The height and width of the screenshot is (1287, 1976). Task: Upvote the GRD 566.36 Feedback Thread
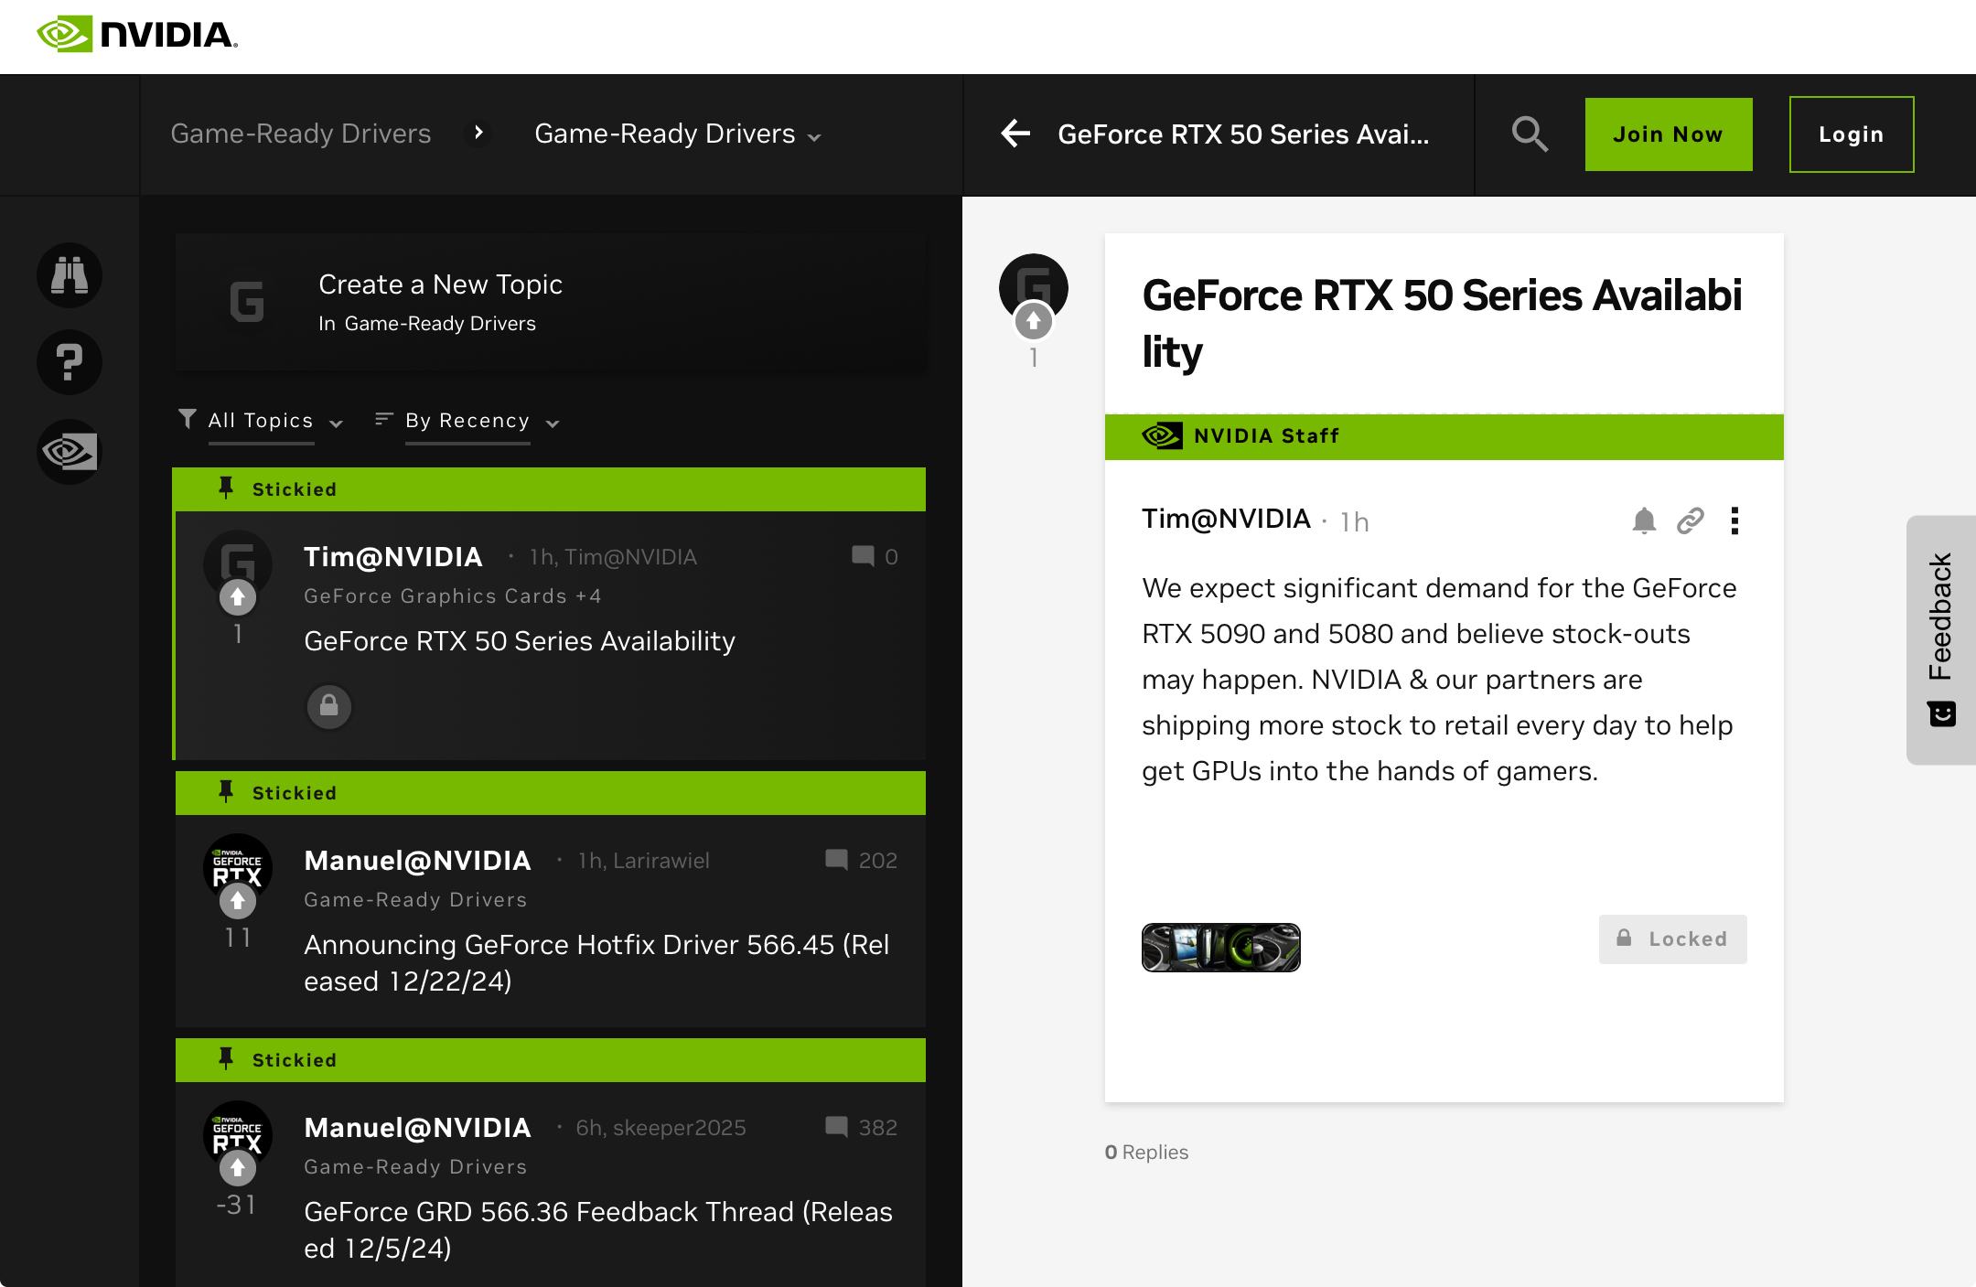coord(238,1168)
